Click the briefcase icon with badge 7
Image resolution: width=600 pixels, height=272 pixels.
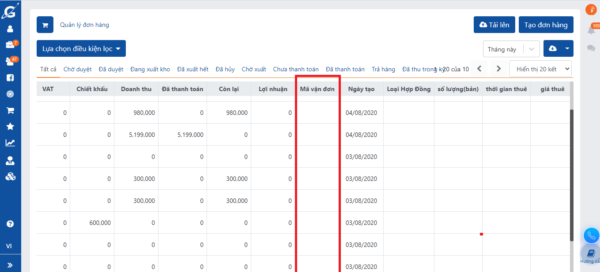10,45
